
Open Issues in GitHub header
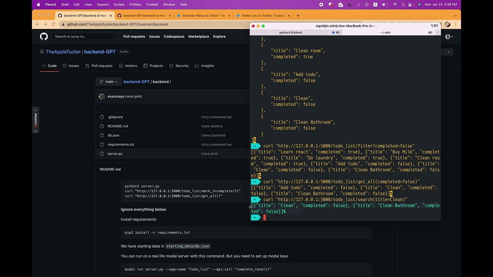tap(154, 37)
